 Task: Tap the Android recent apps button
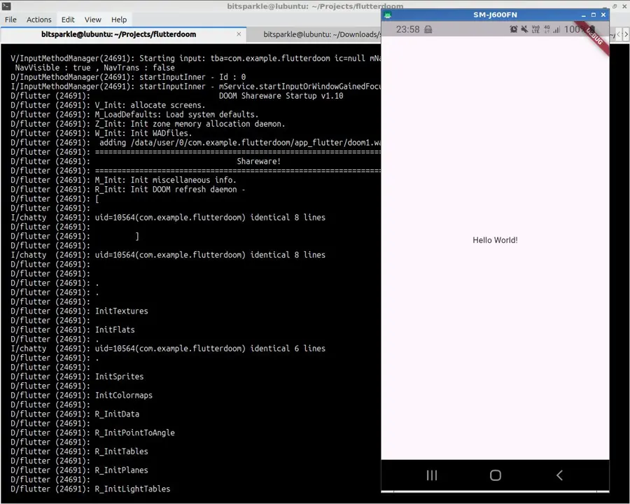[432, 475]
